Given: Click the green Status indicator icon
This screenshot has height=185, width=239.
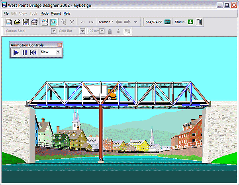Looking at the screenshot, I should click(190, 22).
